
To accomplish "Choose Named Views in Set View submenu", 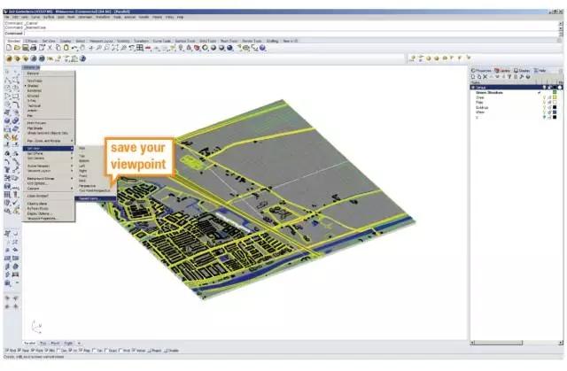I will pyautogui.click(x=96, y=198).
